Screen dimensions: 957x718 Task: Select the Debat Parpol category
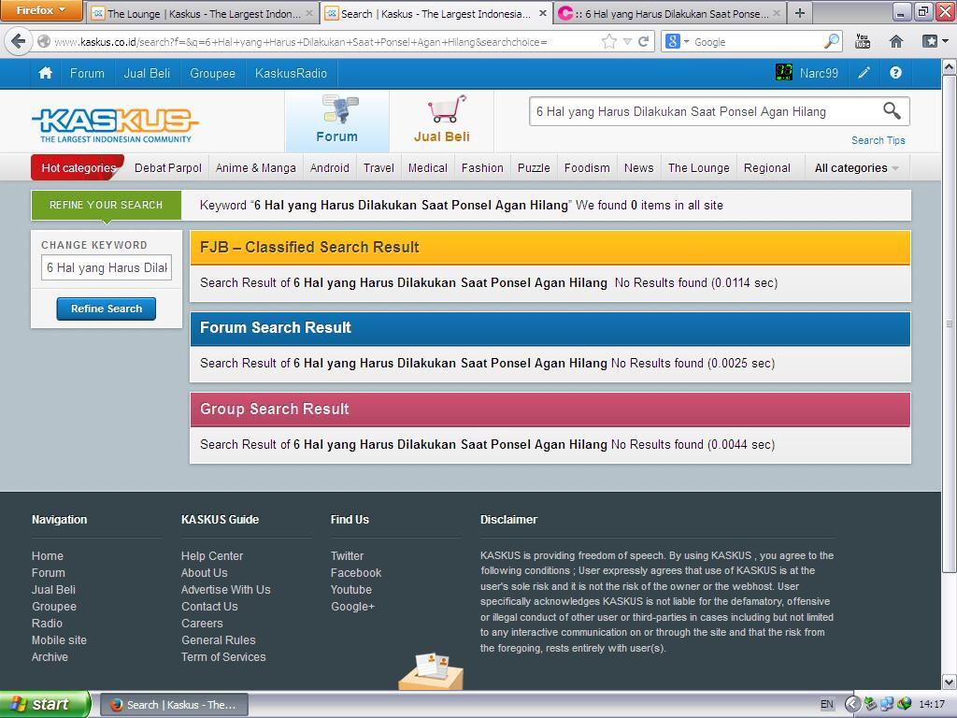point(168,168)
